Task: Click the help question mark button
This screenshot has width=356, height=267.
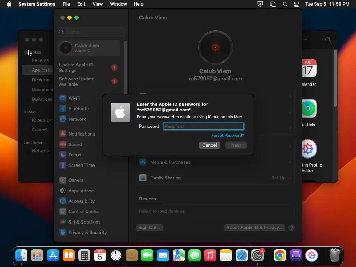Action: pos(292,228)
